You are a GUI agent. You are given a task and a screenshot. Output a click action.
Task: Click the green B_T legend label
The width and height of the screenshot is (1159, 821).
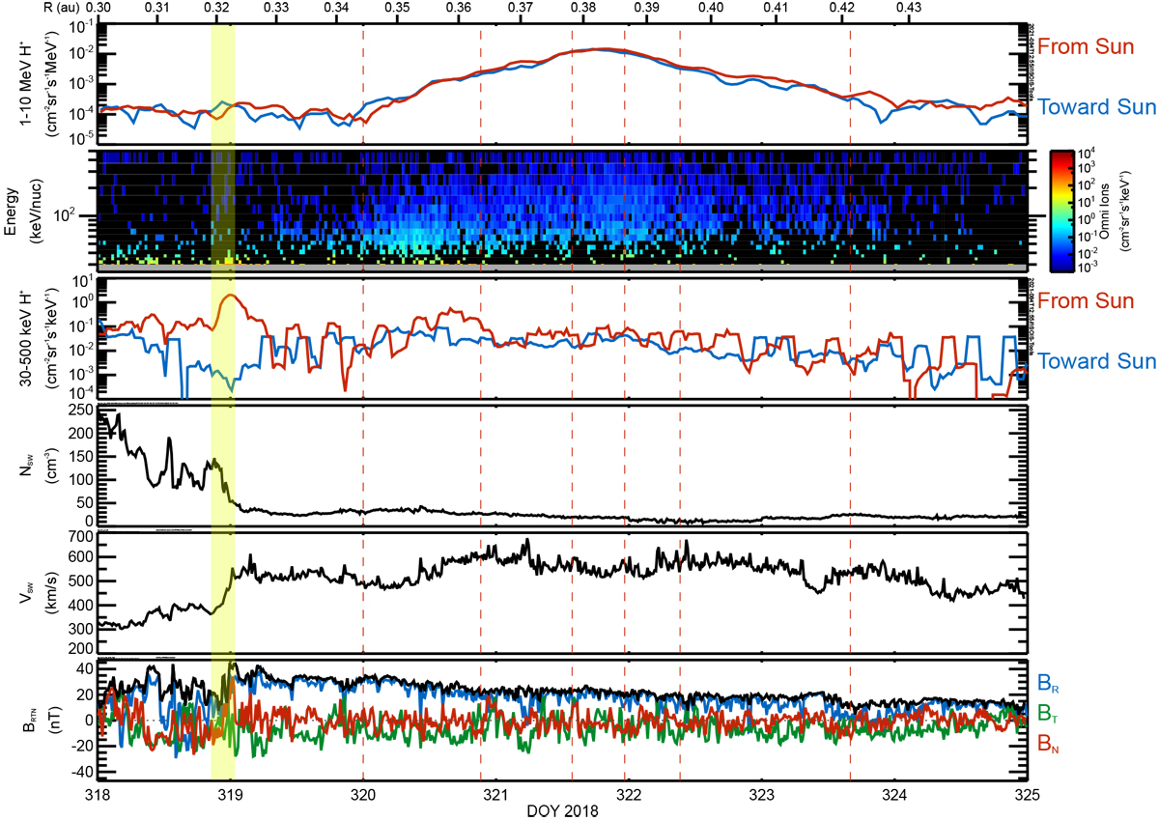click(x=1046, y=713)
